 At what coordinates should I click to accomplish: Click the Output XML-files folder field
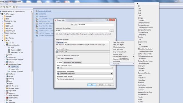(82, 31)
